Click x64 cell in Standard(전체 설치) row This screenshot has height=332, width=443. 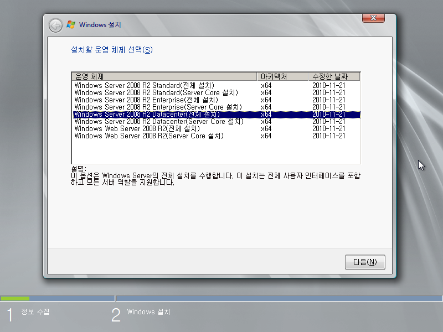(x=266, y=85)
